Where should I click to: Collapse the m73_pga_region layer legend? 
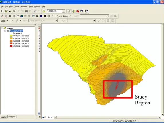click(5, 31)
